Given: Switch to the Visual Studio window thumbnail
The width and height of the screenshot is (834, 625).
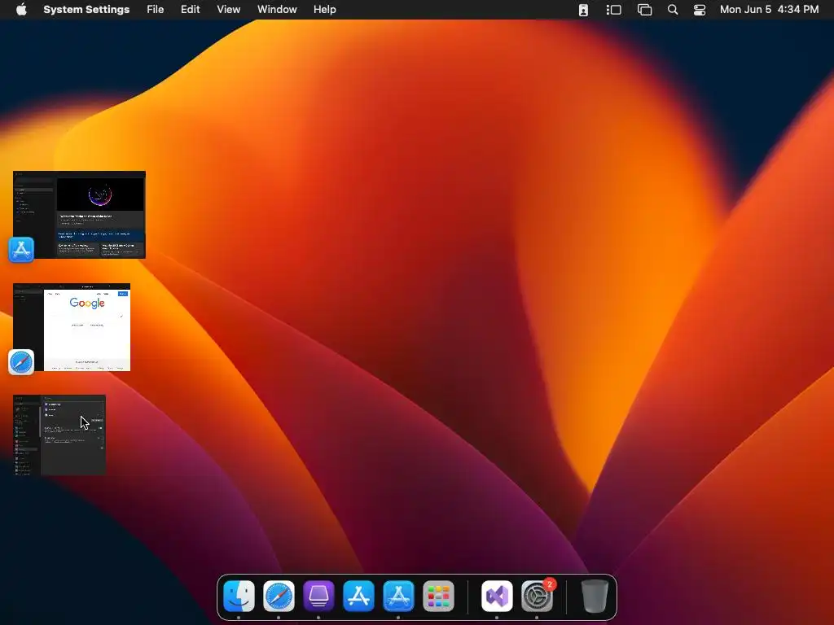Looking at the screenshot, I should (79, 215).
